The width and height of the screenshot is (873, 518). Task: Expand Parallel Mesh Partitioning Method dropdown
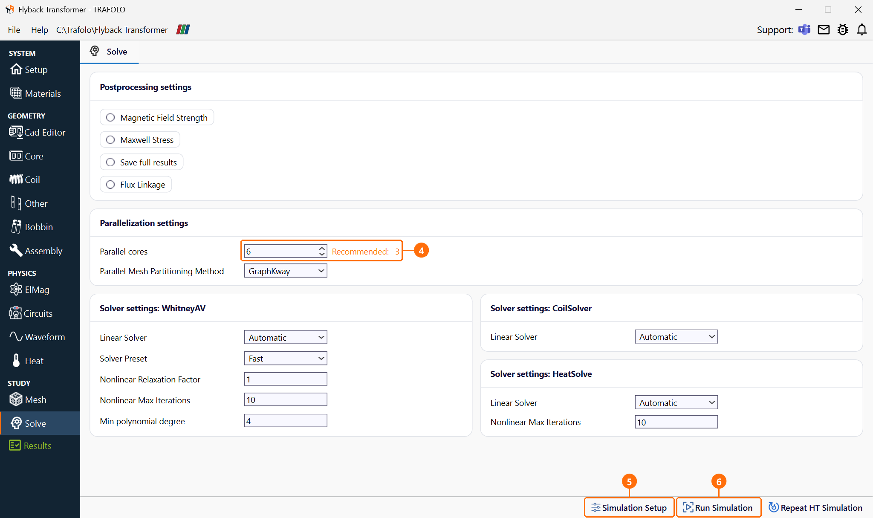point(286,271)
